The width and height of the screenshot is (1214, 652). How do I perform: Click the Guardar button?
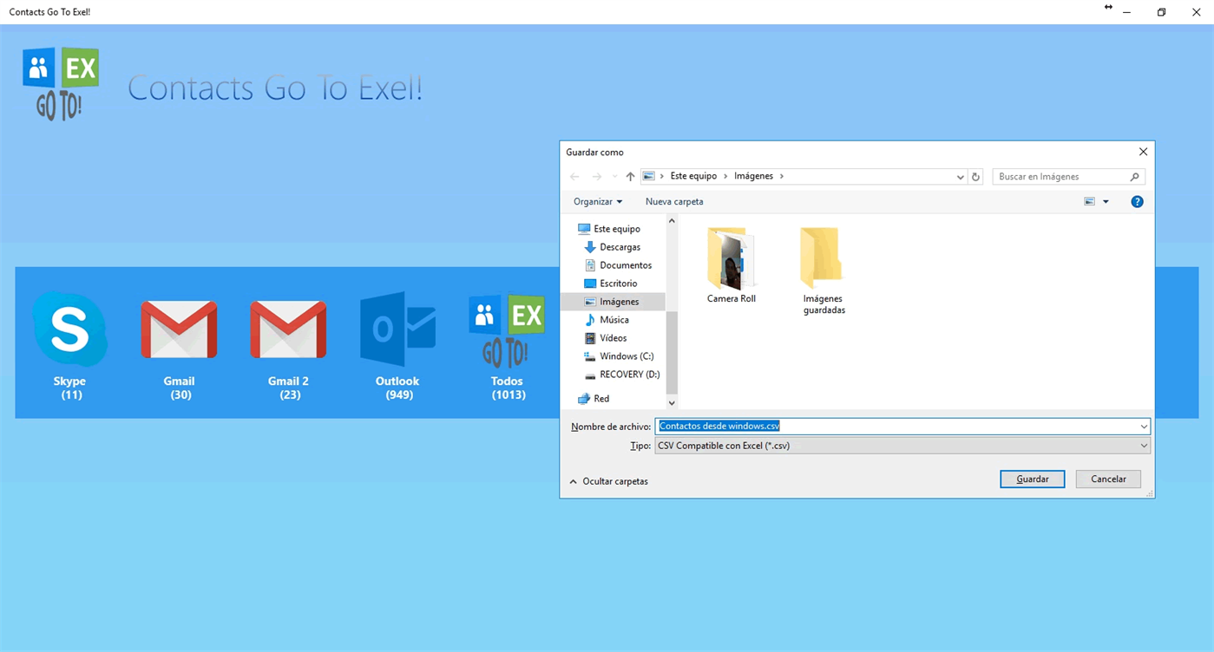pyautogui.click(x=1032, y=479)
